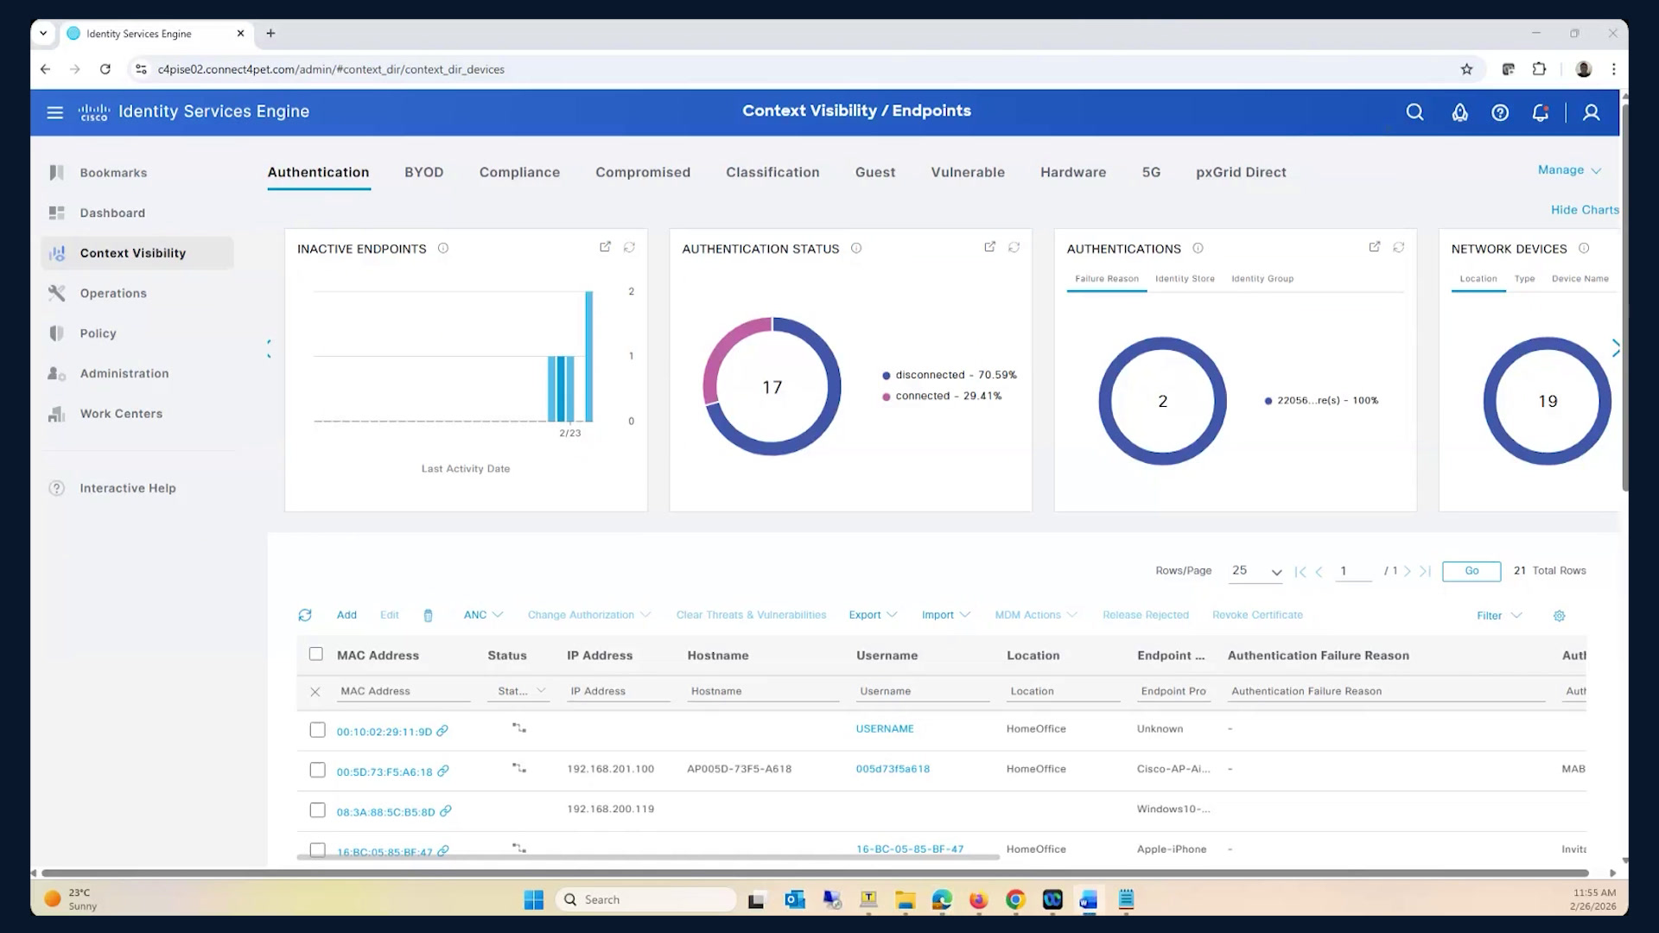The height and width of the screenshot is (933, 1659).
Task: Open the help question-mark icon in header
Action: click(x=1500, y=112)
